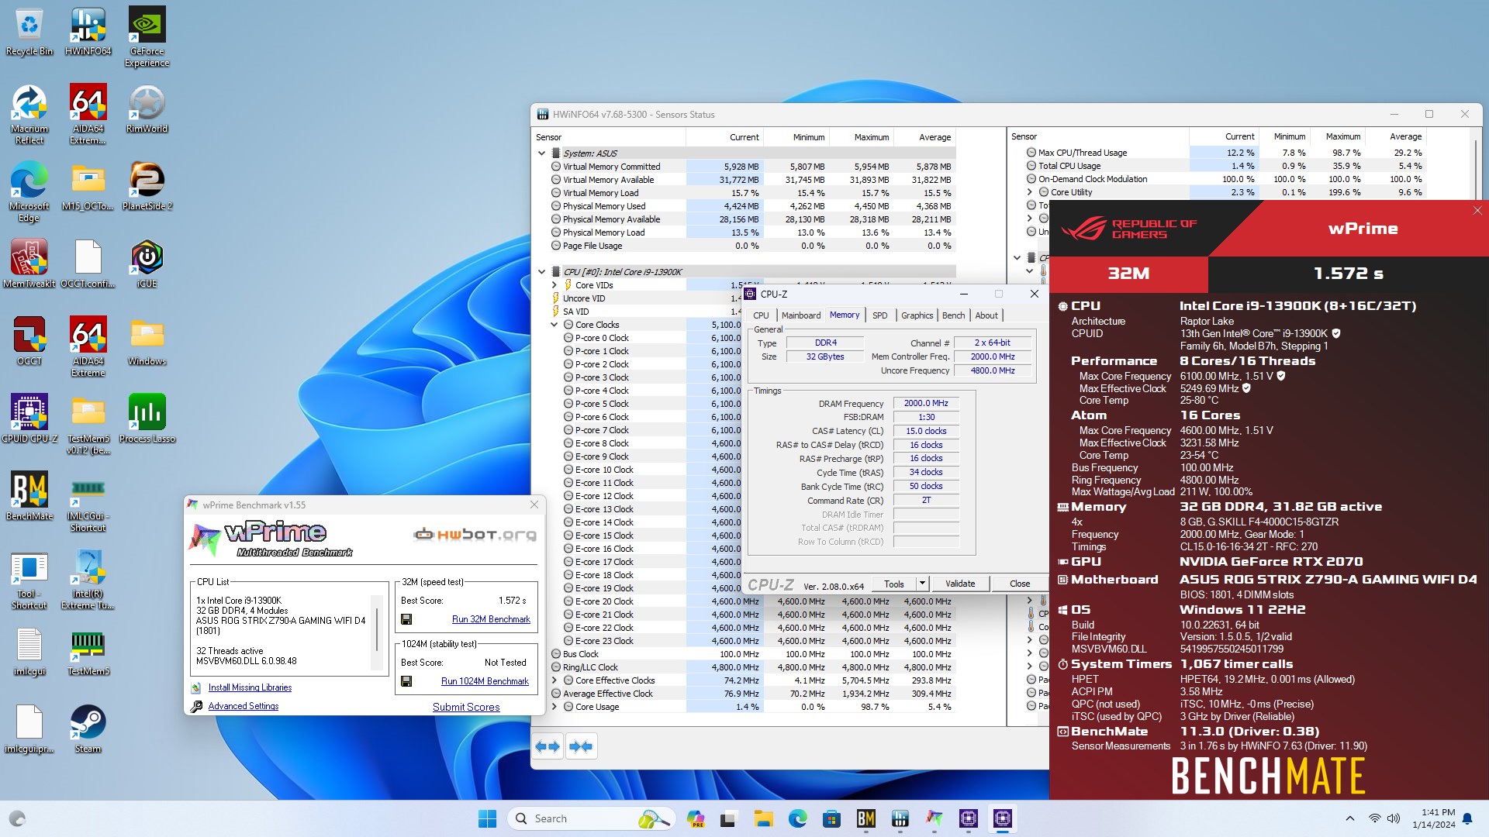Expand Core Usage row

(554, 707)
